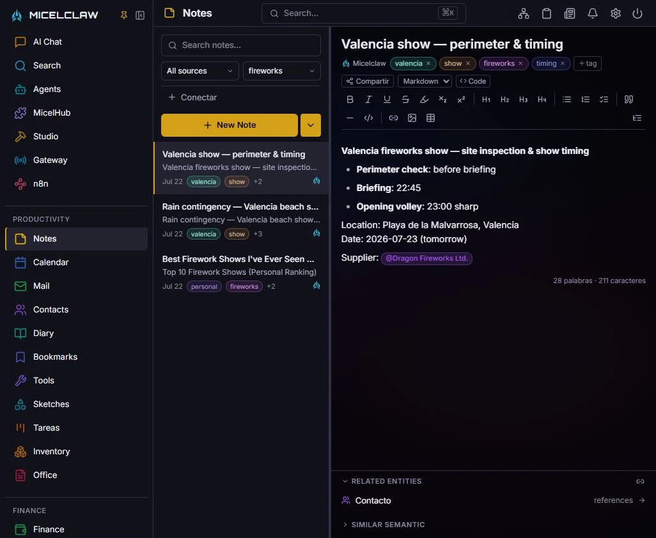The width and height of the screenshot is (656, 538).
Task: Open MicelHub from the sidebar
Action: click(76, 113)
